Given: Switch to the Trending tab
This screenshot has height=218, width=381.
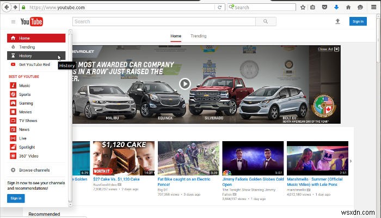Looking at the screenshot, I should [199, 36].
